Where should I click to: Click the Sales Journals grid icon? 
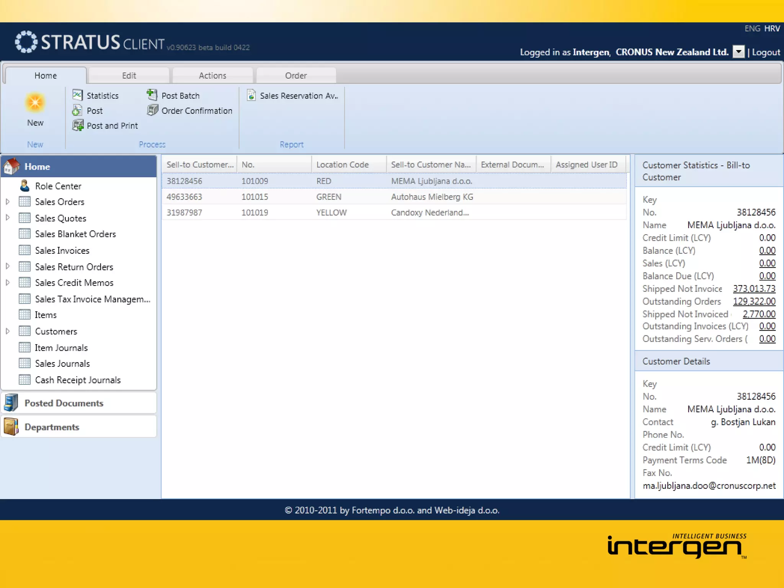(24, 363)
